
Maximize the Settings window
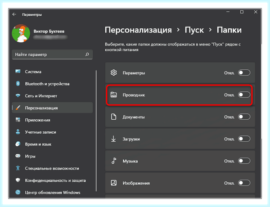[x=242, y=12]
